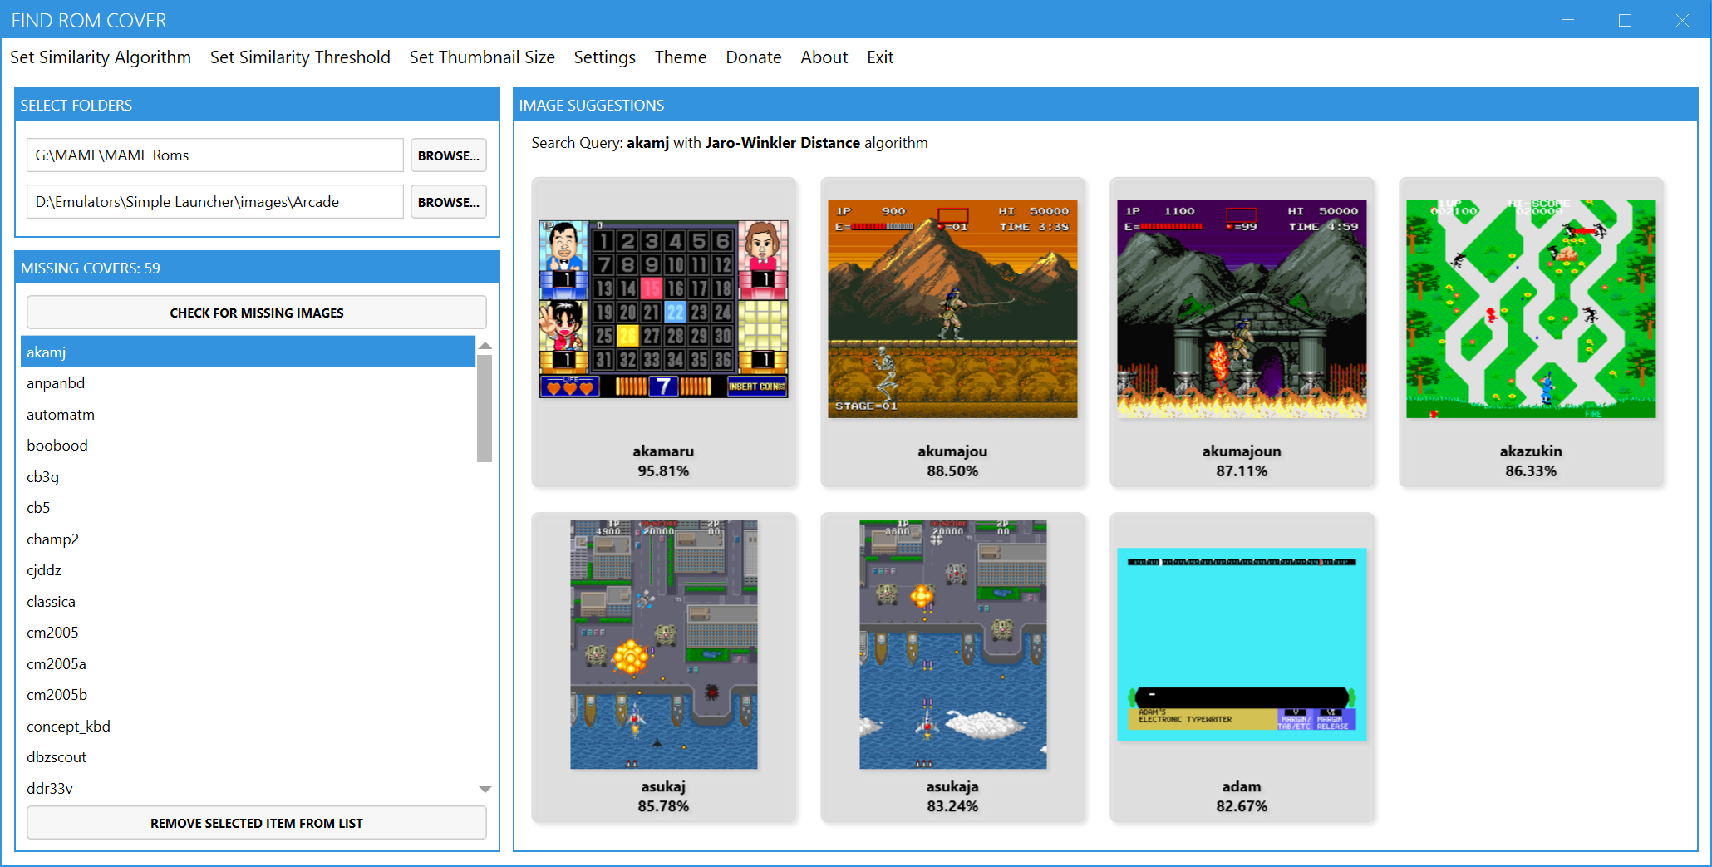1712x867 pixels.
Task: Choose the akumajou cover thumbnail
Action: 952,309
